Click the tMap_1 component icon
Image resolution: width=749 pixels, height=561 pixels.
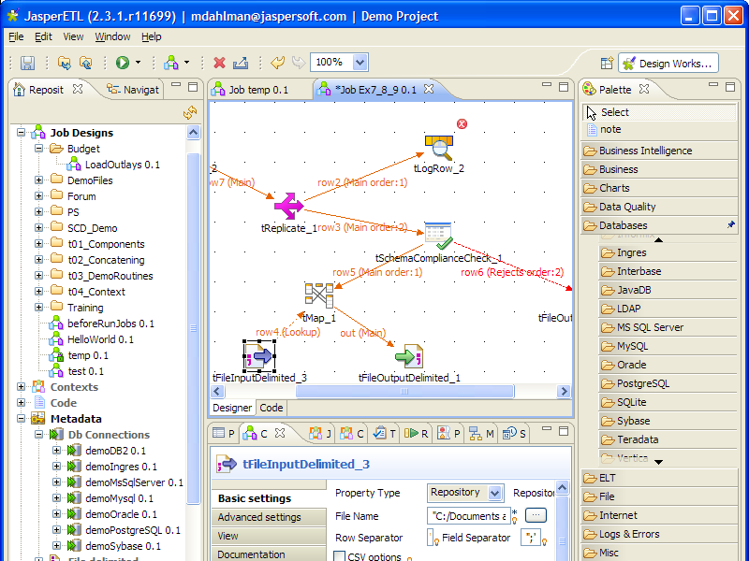pyautogui.click(x=319, y=295)
